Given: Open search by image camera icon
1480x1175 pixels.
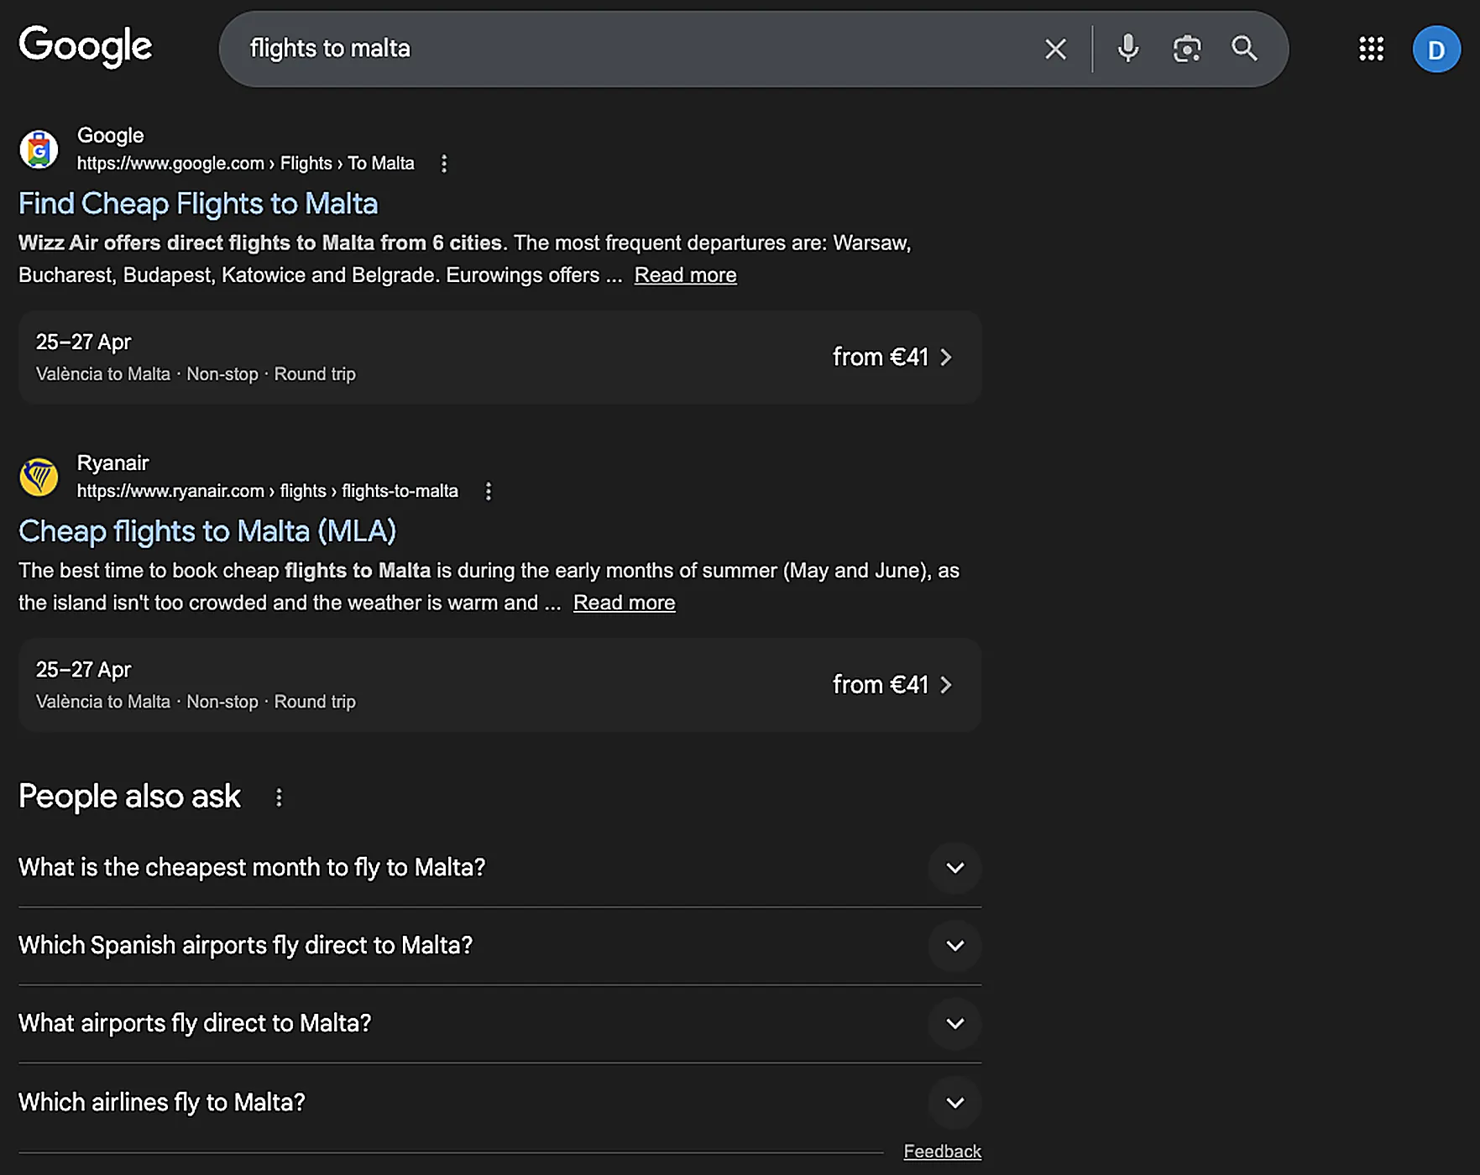Looking at the screenshot, I should [1186, 49].
